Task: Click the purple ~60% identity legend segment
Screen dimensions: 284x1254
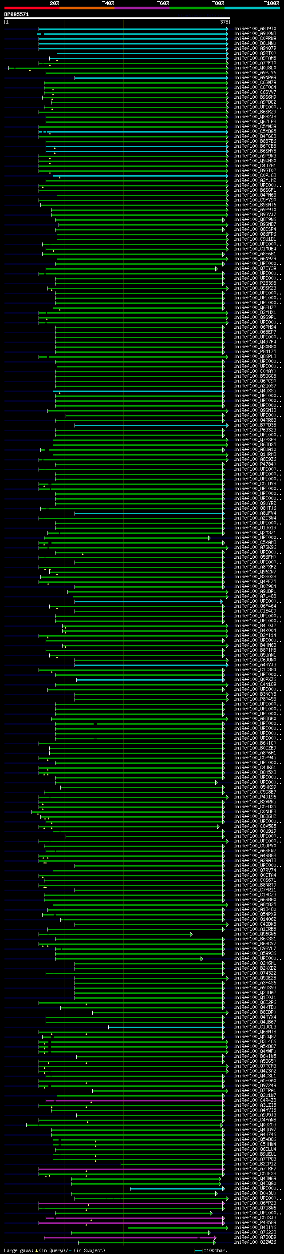Action: [142, 8]
